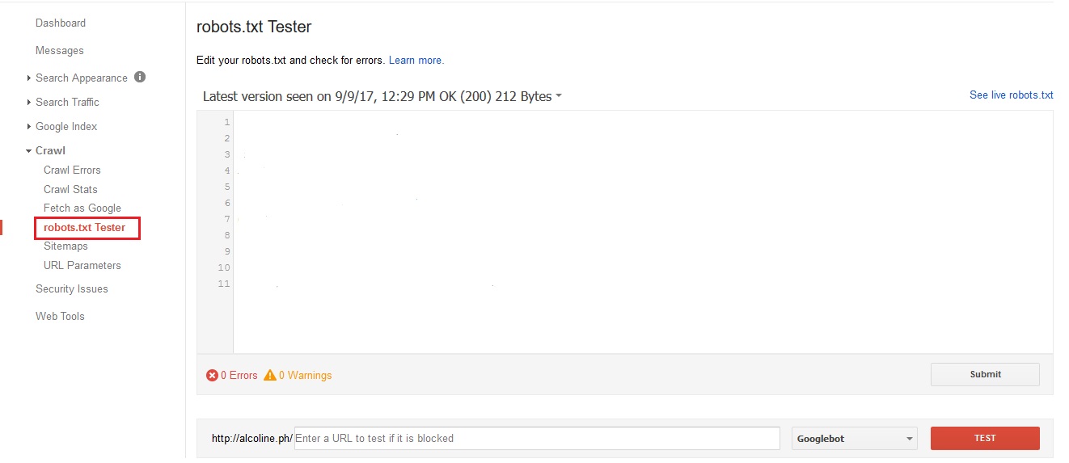Expand the Search Traffic section
The width and height of the screenshot is (1069, 463).
[67, 102]
